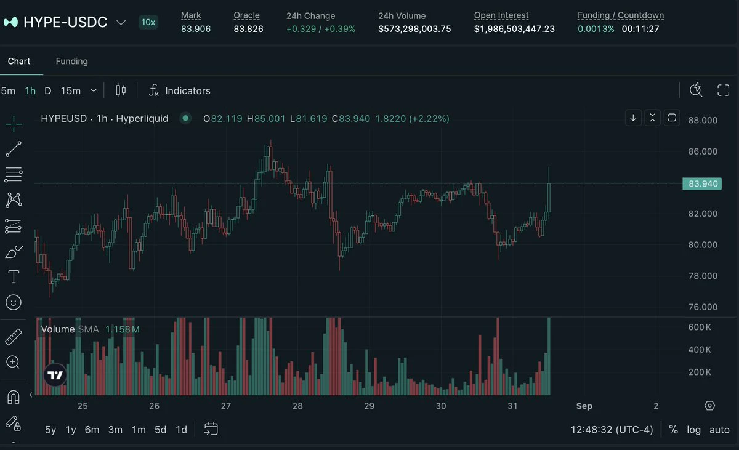Open the 12:48:32 (UTC-4) timezone menu
Viewport: 739px width, 450px height.
click(x=612, y=430)
